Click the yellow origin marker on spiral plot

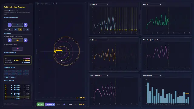55,51
